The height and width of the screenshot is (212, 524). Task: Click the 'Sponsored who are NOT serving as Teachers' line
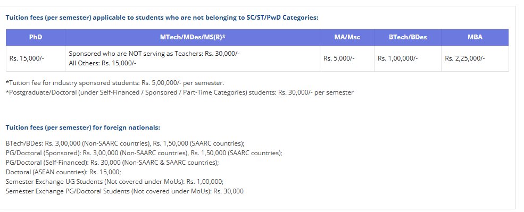pos(154,54)
